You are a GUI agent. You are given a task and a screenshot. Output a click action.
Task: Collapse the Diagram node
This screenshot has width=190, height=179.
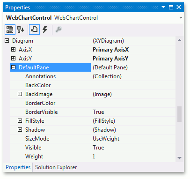(x=7, y=41)
